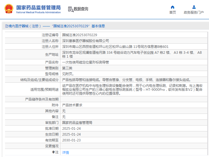
Task: Click the document icon before 境内医疗器械
Action: coord(7,26)
